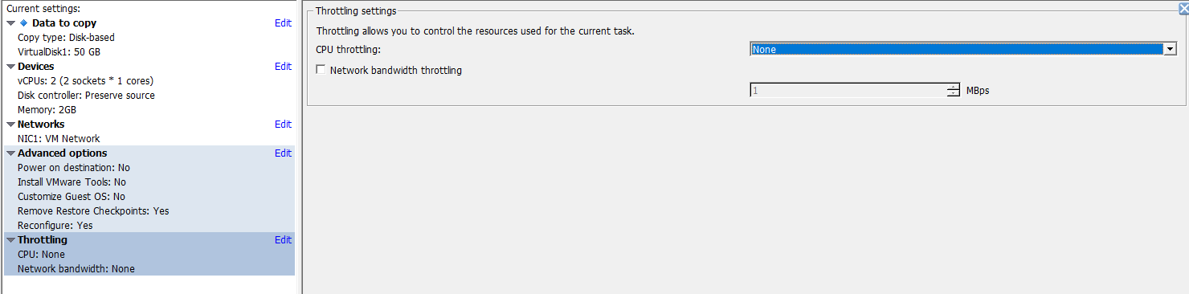This screenshot has width=1189, height=294.
Task: Collapse the Devices section triangle
Action: [x=10, y=67]
